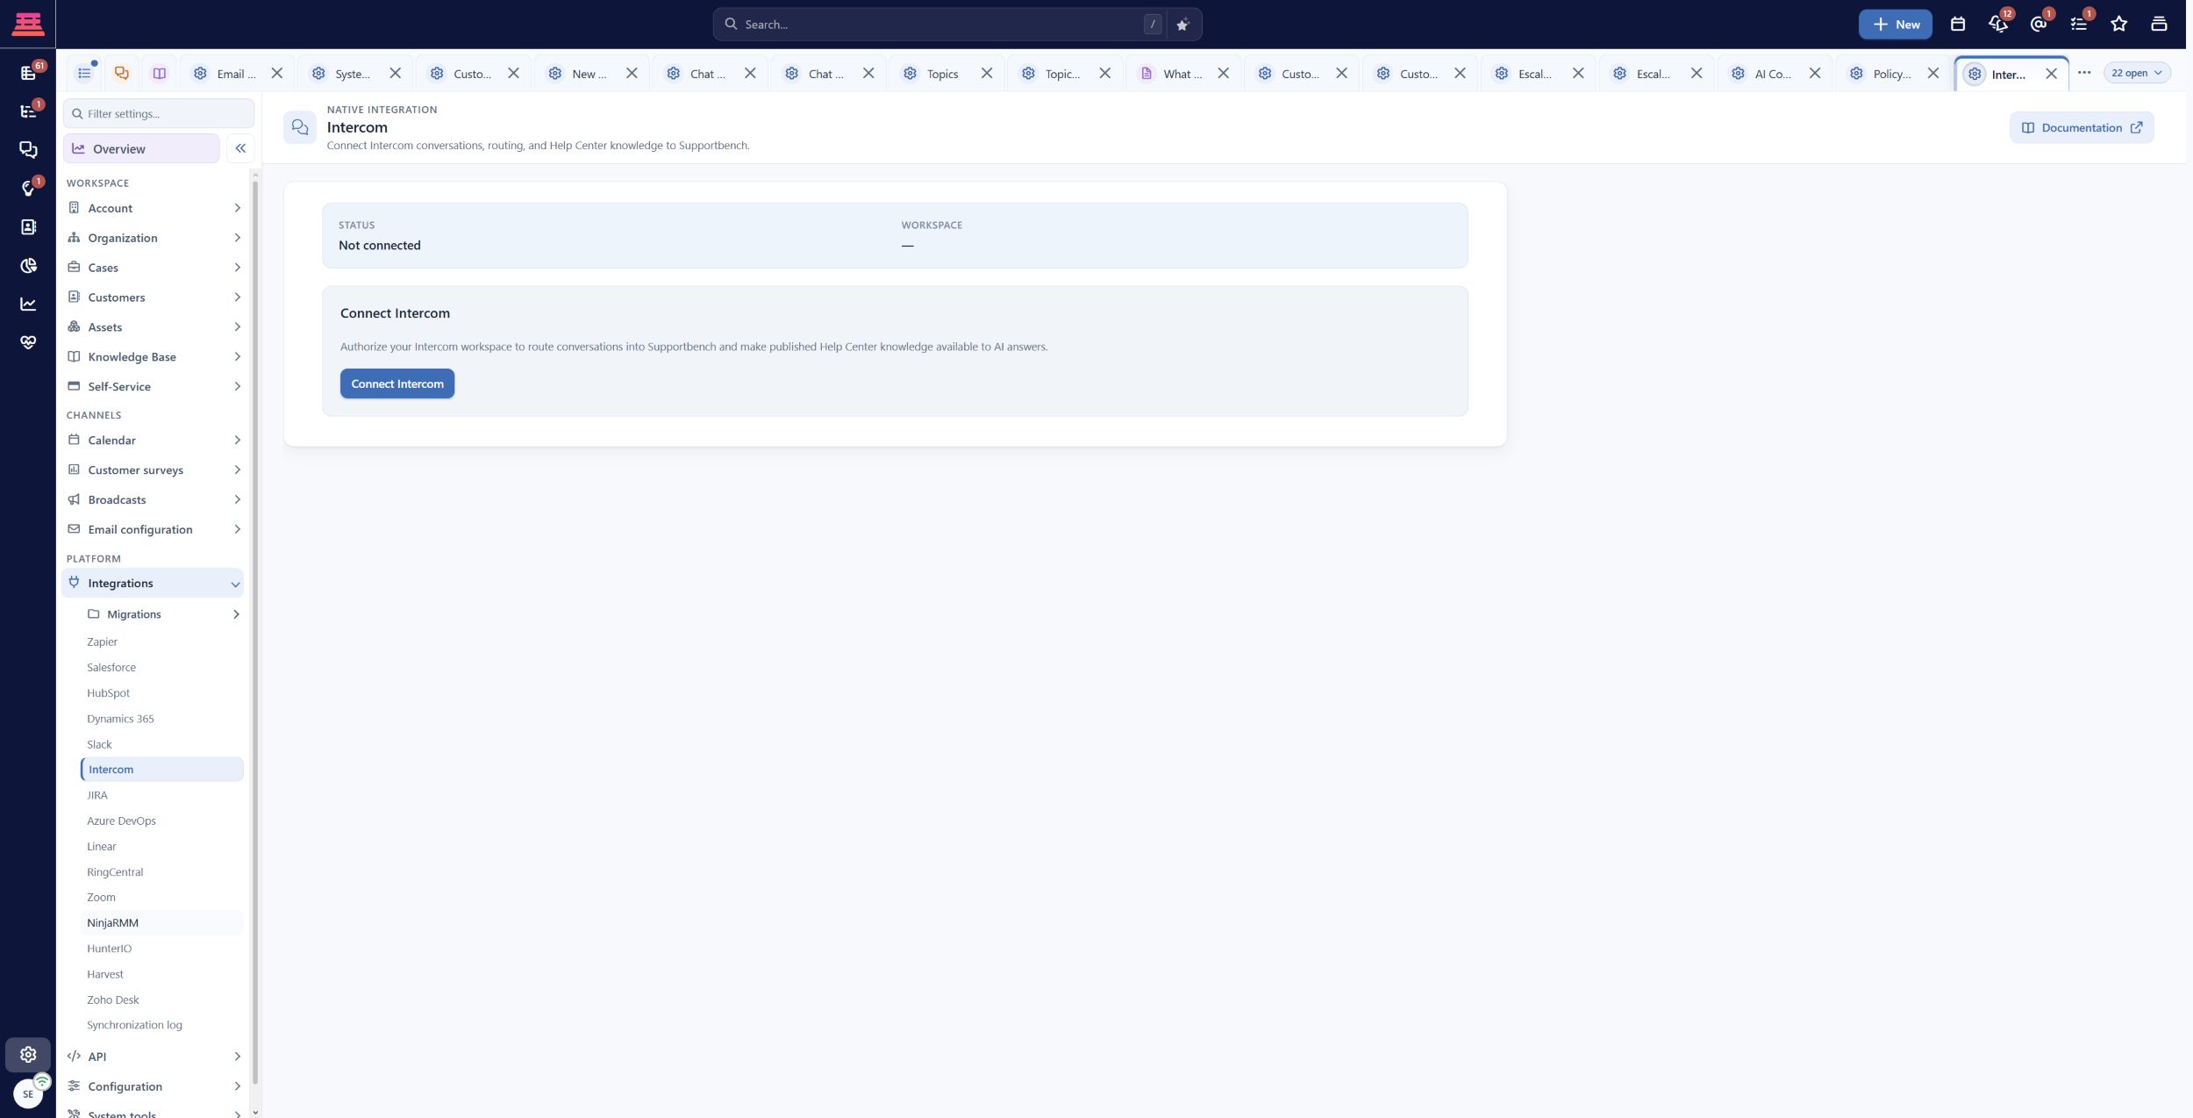Open the heart health icon in left rail
The image size is (2193, 1118).
pyautogui.click(x=28, y=343)
